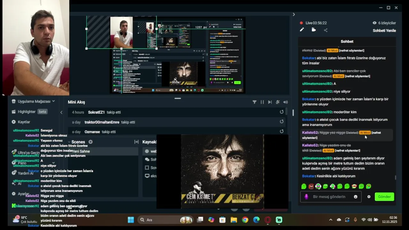Open the emoji picker in message field
Screen dimensions: 409x230
point(356,197)
